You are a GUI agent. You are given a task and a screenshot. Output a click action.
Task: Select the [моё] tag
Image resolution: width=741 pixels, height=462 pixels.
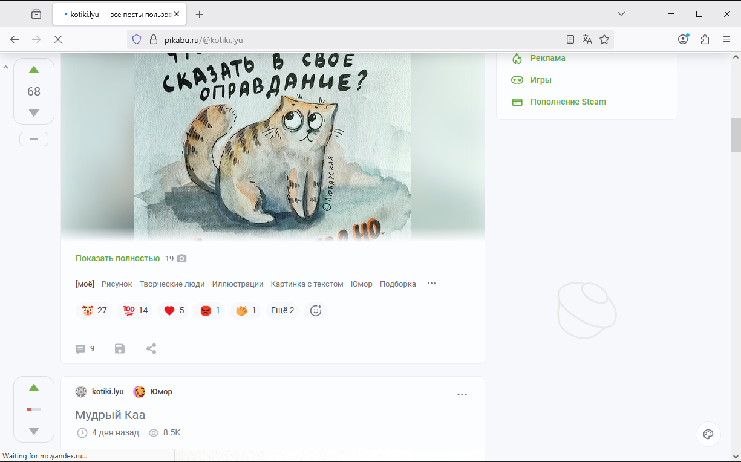85,284
